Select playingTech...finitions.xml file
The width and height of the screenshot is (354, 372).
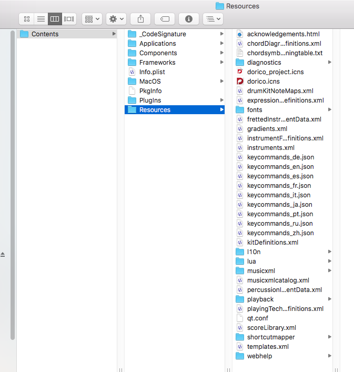click(282, 309)
